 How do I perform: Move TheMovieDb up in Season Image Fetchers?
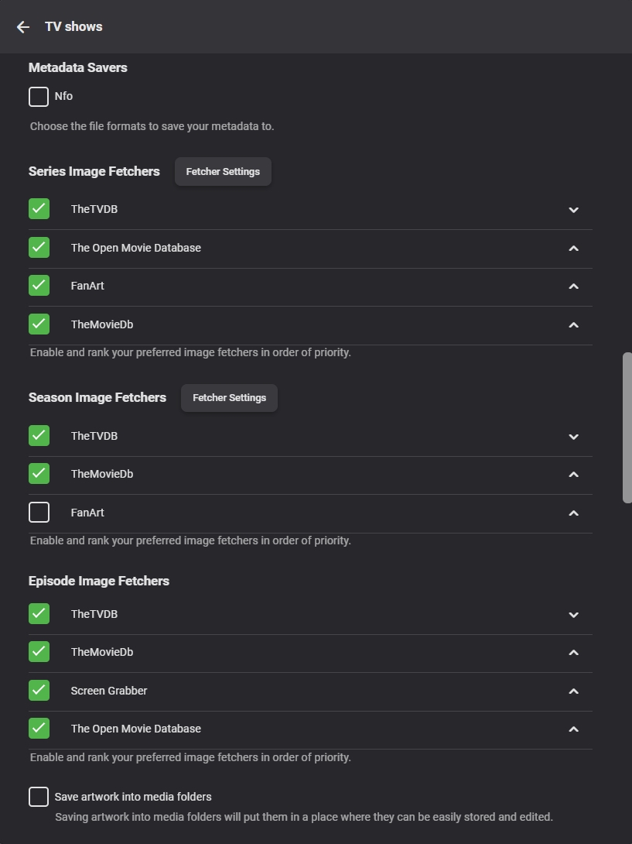pos(573,475)
